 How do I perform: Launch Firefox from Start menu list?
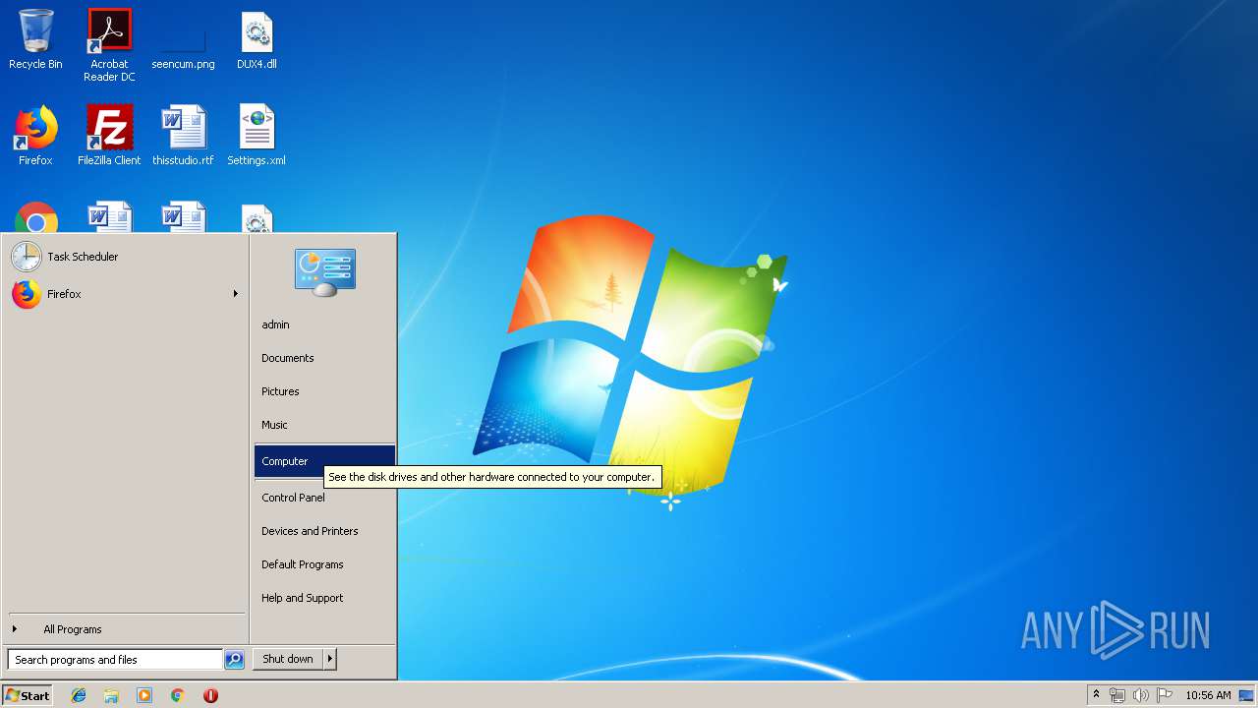118,294
